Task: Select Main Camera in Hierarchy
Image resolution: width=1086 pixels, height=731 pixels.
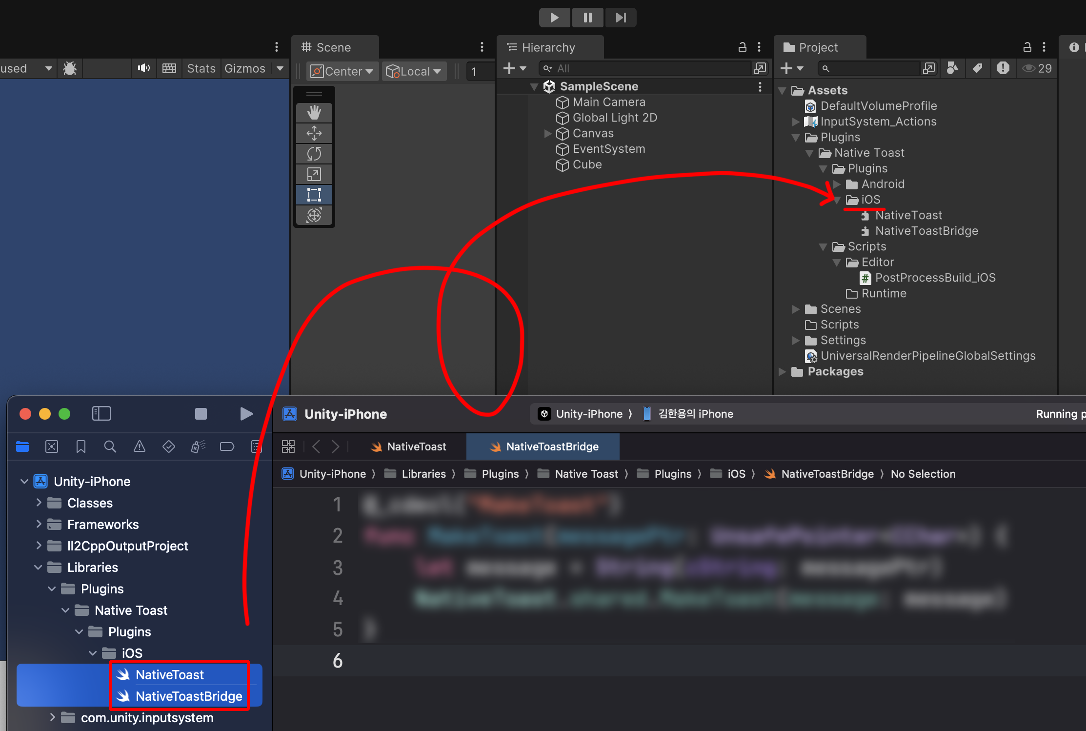Action: click(609, 102)
